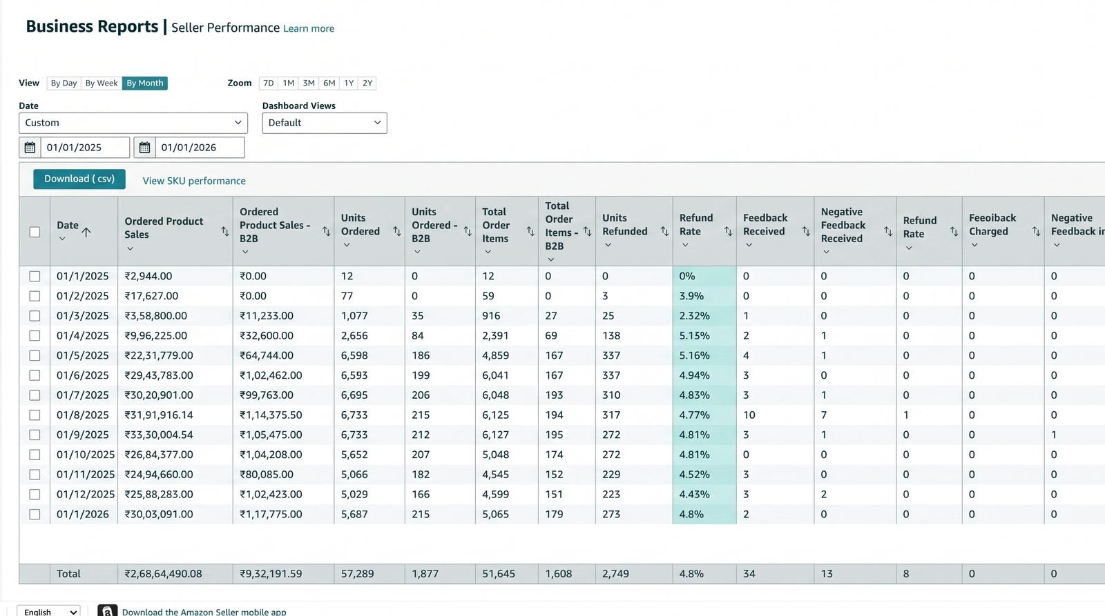Select the 6M zoom option
The image size is (1105, 616).
329,83
